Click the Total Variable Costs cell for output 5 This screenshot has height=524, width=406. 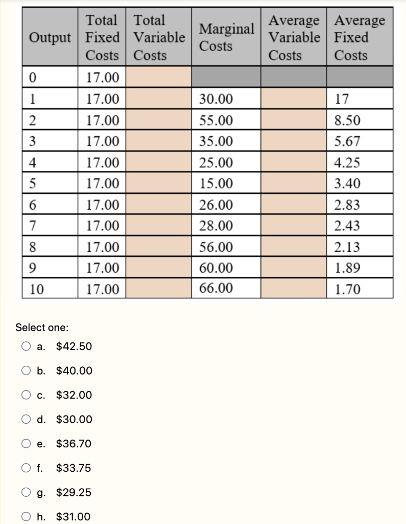click(x=158, y=184)
